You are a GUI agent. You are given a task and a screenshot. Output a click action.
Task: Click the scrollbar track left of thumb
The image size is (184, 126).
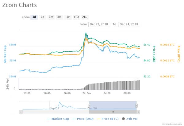56,112
